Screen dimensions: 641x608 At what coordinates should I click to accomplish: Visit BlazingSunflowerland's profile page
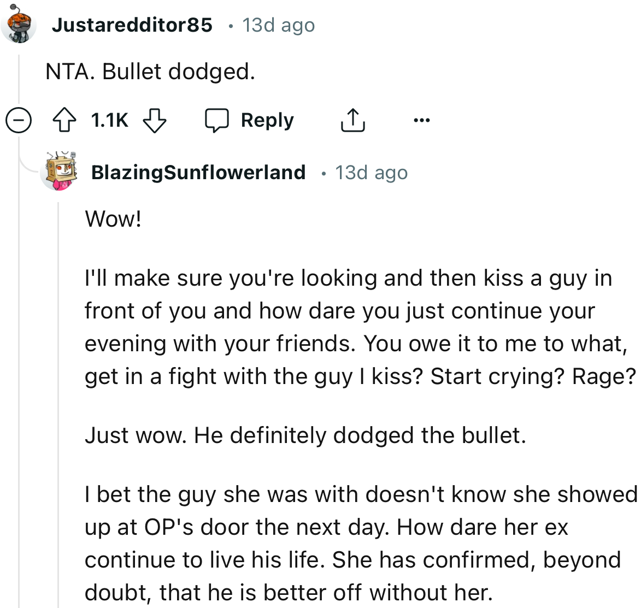(198, 172)
